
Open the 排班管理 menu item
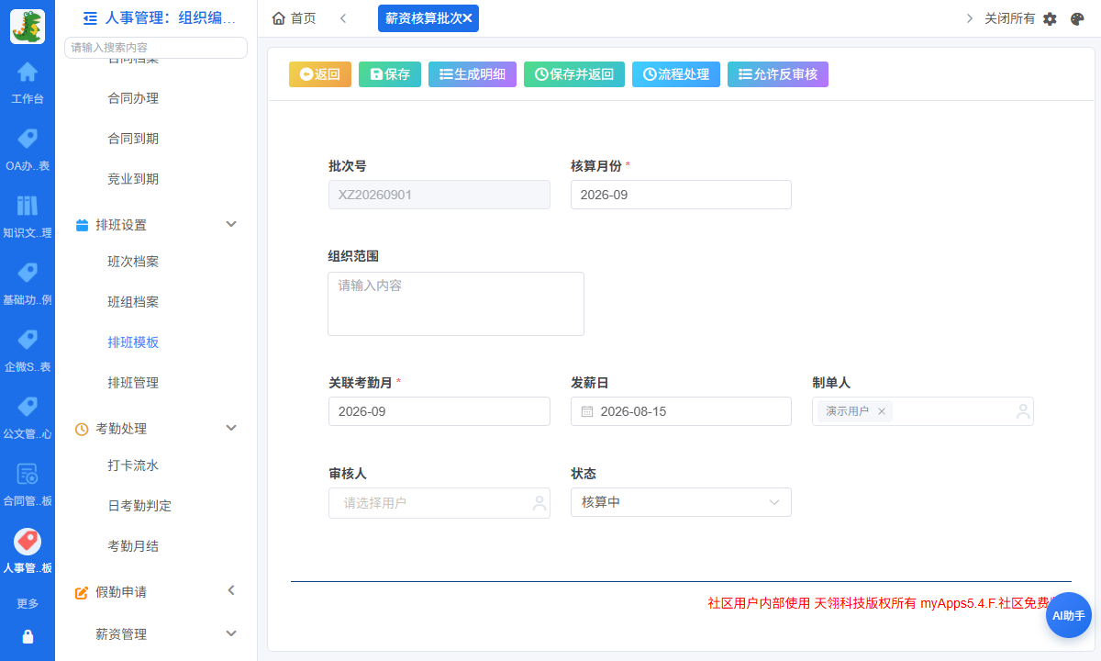(133, 383)
